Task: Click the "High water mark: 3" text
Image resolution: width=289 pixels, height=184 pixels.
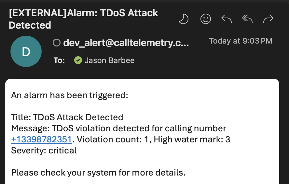Action: pyautogui.click(x=192, y=139)
